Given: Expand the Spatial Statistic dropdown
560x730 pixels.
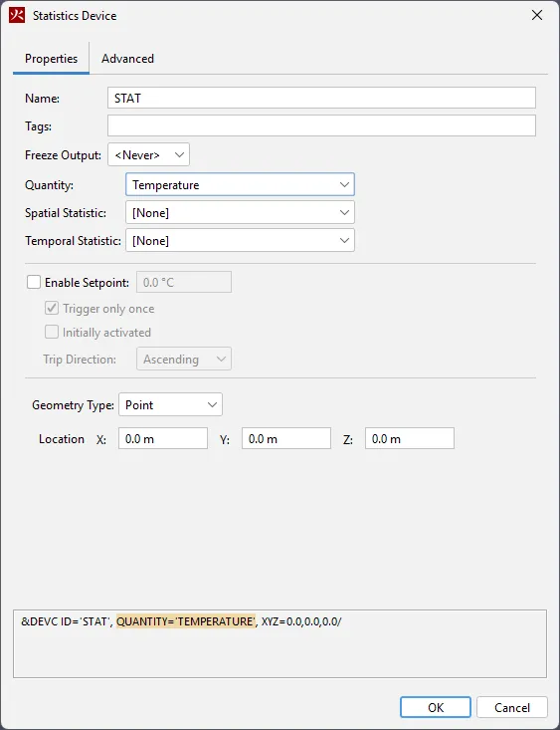Looking at the screenshot, I should tap(240, 213).
